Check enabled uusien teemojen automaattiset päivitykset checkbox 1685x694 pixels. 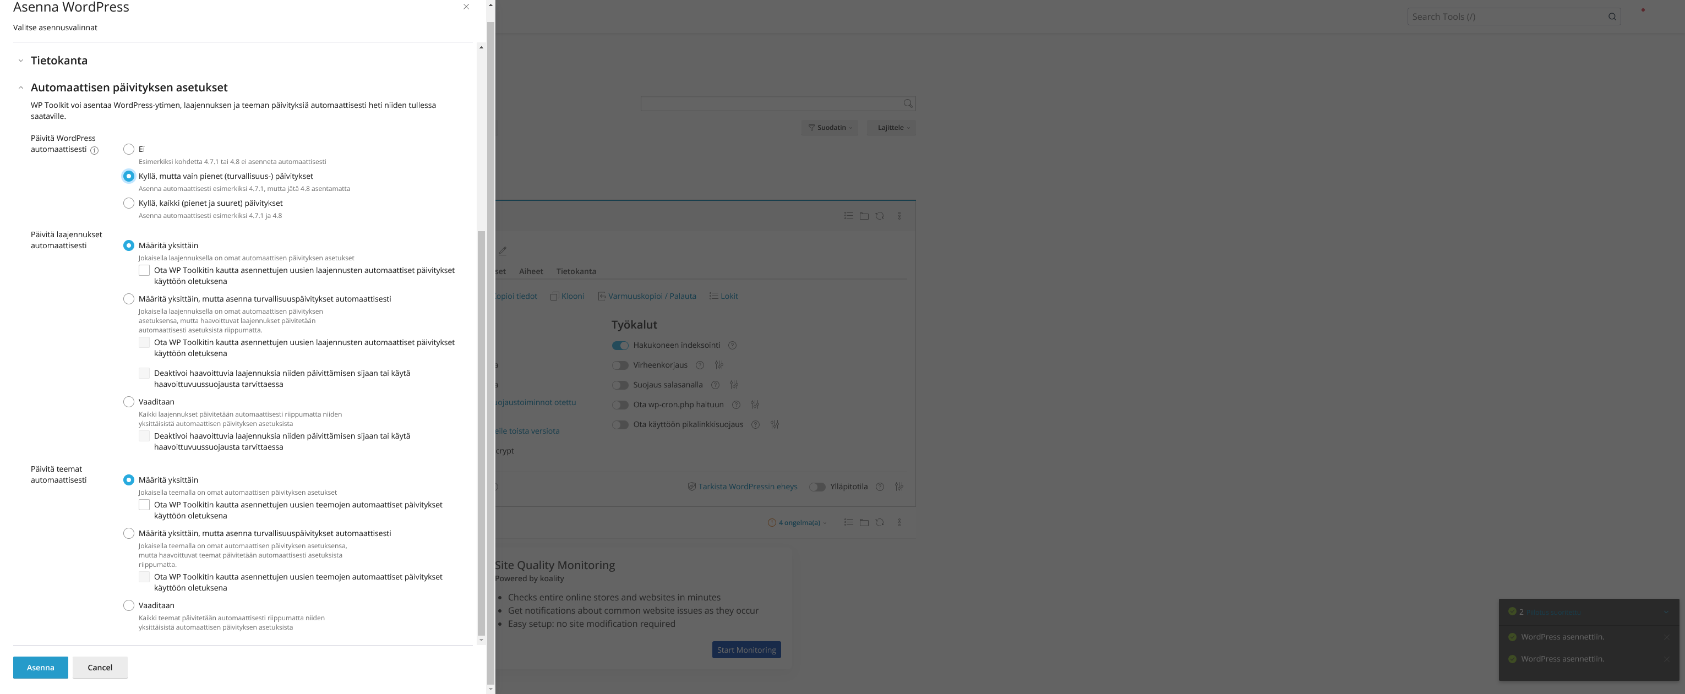pos(144,505)
